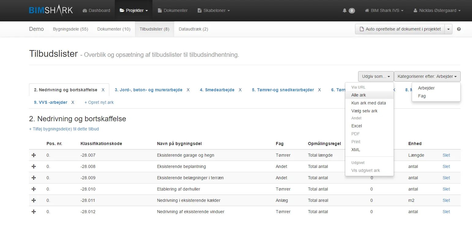Click move handle for Etablering af dørhuller
The image size is (472, 233).
34,189
